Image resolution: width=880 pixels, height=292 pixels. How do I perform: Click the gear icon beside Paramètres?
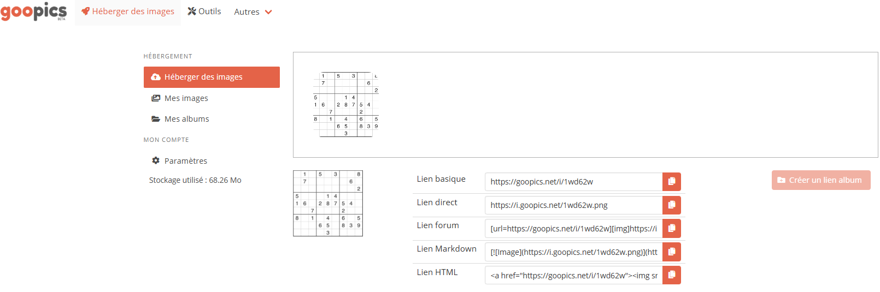pos(156,160)
